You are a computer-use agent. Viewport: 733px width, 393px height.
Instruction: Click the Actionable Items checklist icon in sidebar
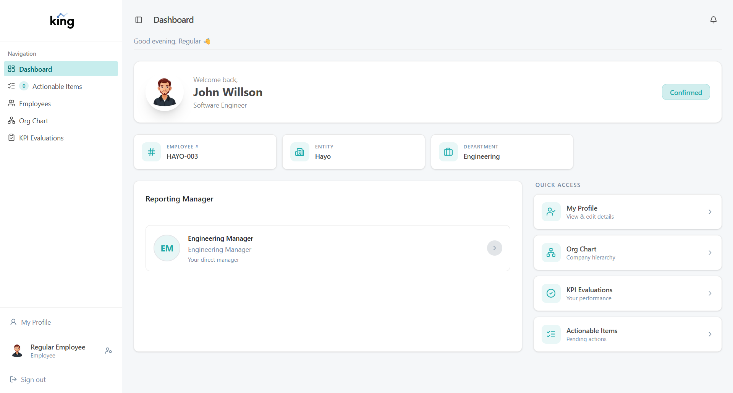[x=11, y=86]
